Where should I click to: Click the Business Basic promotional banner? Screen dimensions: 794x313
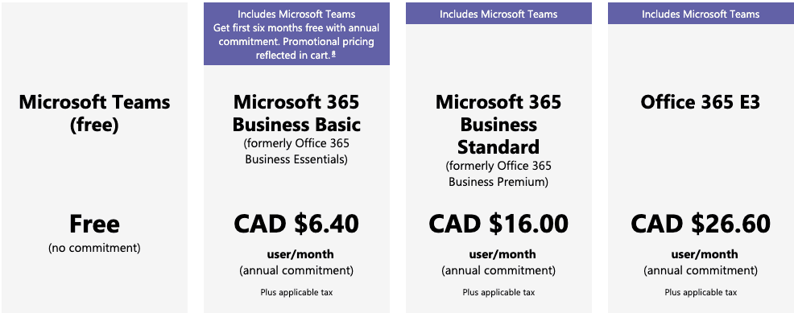[296, 34]
